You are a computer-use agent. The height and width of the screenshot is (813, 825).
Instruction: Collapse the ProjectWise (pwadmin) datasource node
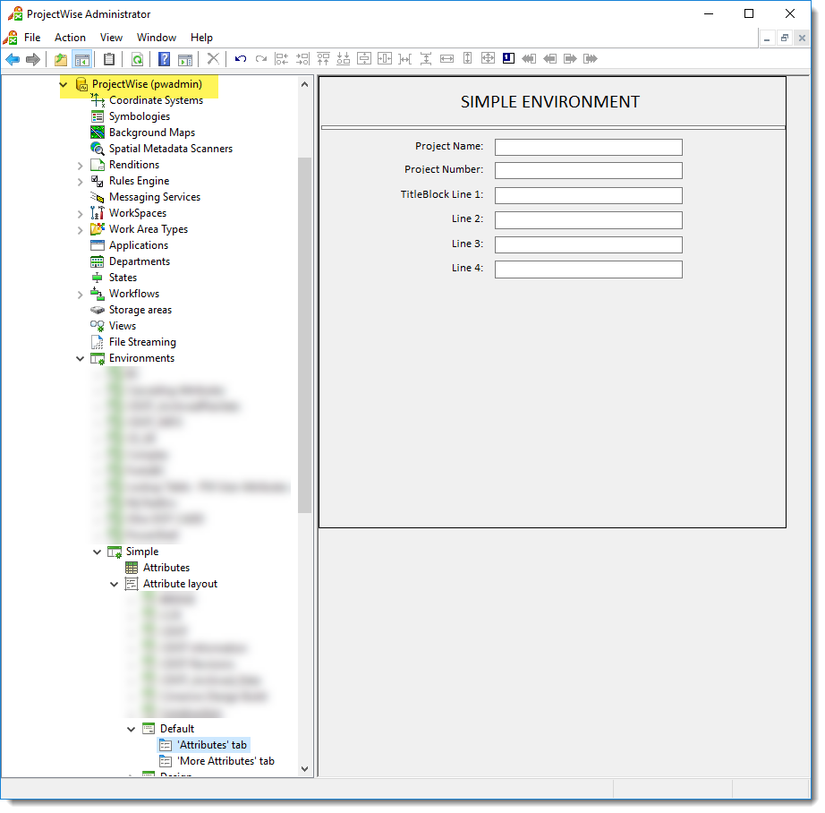coord(64,84)
